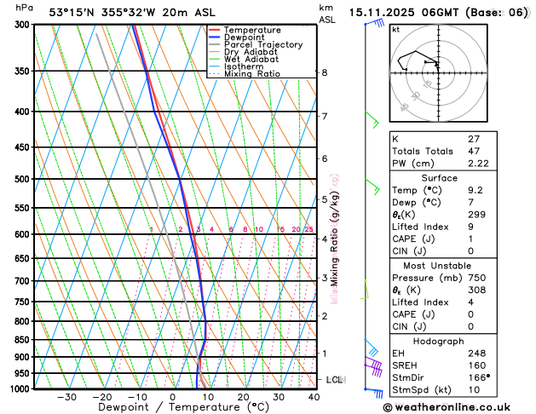Click the 5 km altitude label
Image resolution: width=536 pixels, height=414 pixels.
coord(325,199)
